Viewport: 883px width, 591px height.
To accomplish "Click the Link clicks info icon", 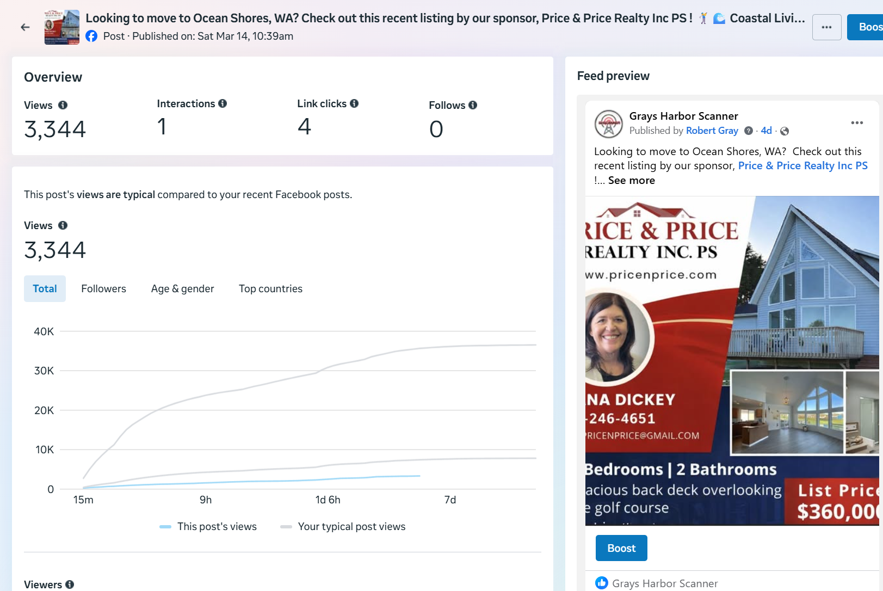I will pyautogui.click(x=354, y=103).
